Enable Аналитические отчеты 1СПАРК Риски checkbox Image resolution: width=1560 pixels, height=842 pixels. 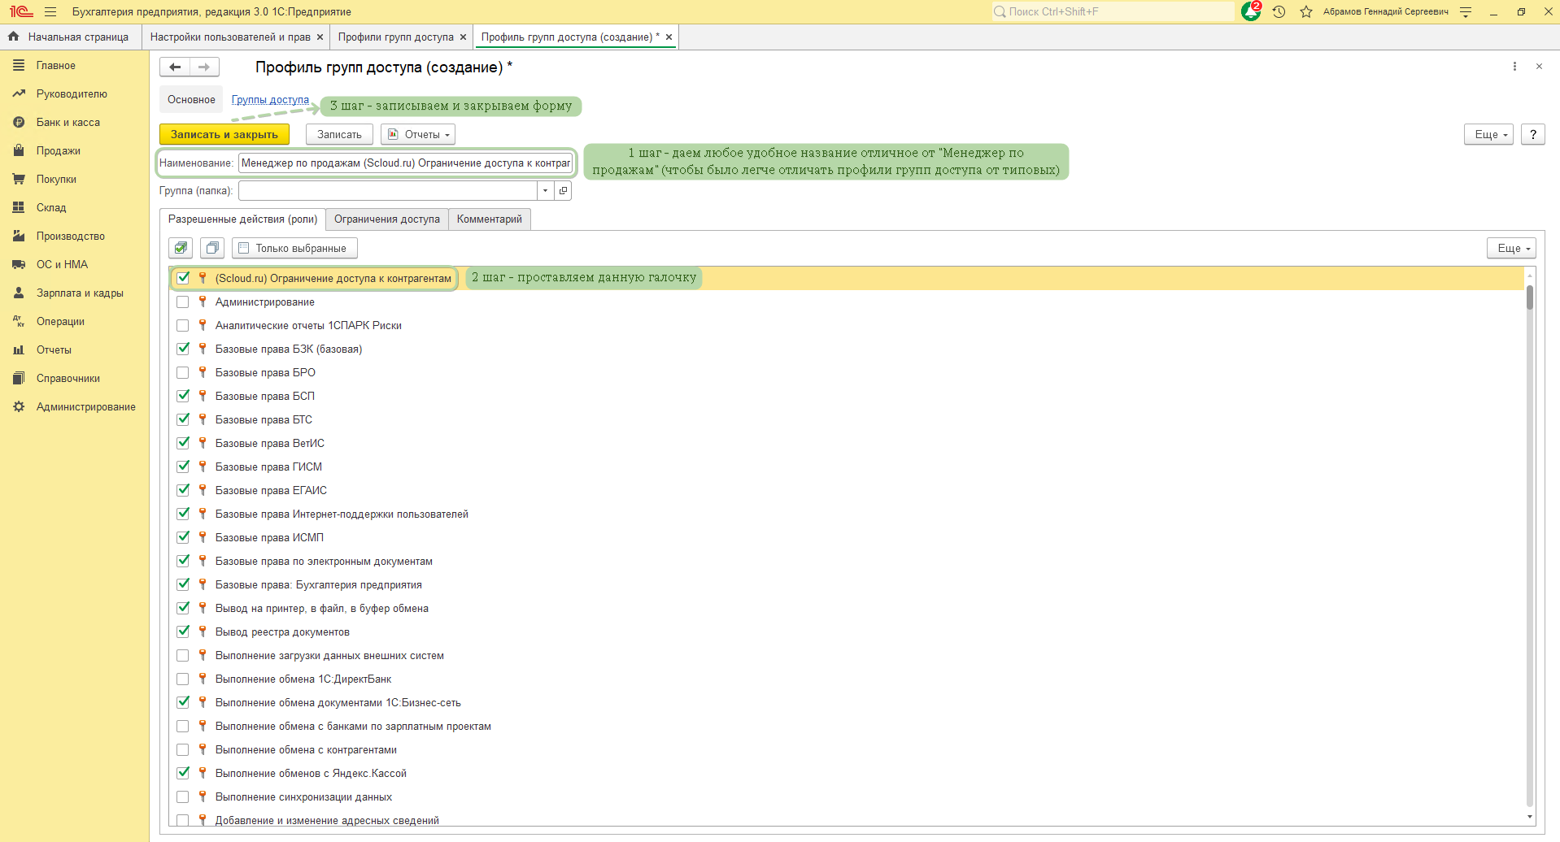pos(183,326)
